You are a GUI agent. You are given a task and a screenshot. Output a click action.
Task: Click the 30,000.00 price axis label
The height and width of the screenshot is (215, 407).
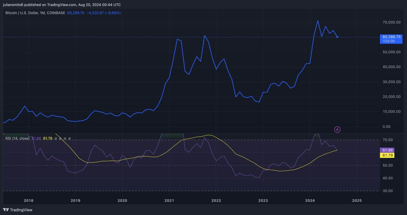391,82
